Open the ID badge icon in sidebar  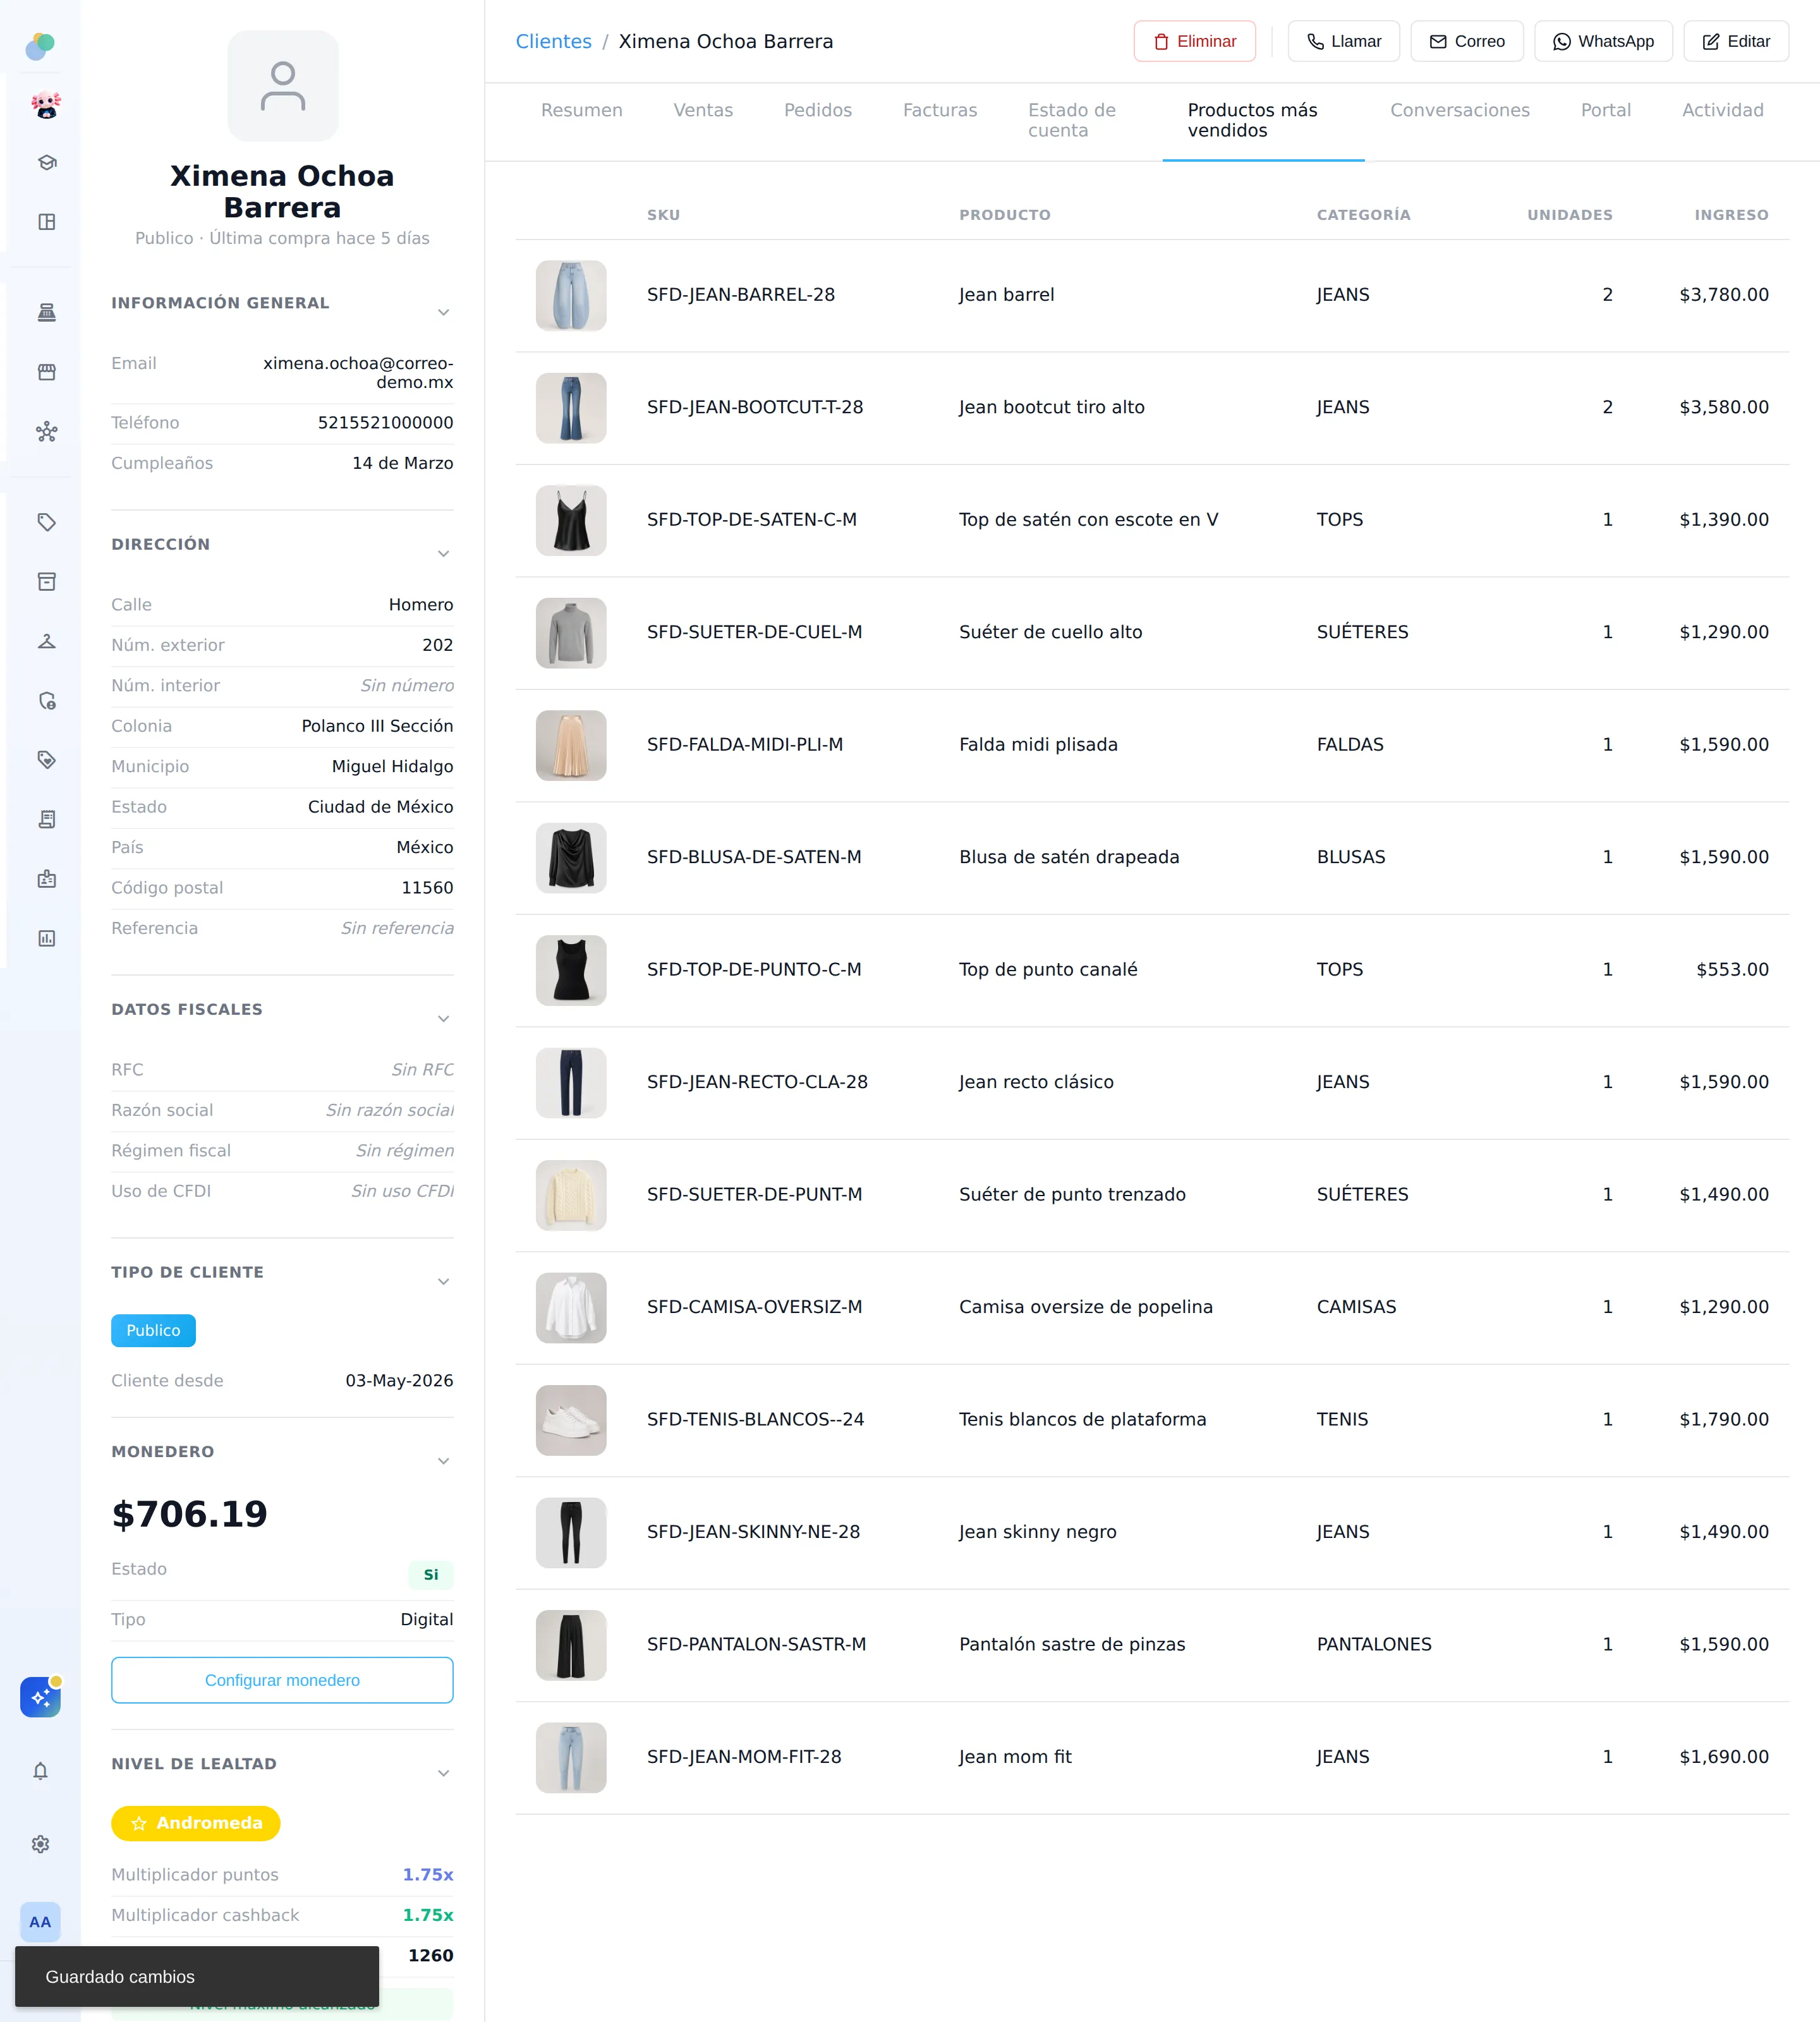pyautogui.click(x=46, y=879)
